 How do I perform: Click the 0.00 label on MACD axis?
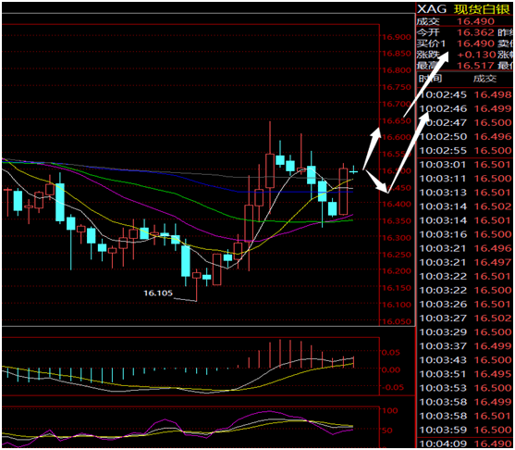[391, 369]
